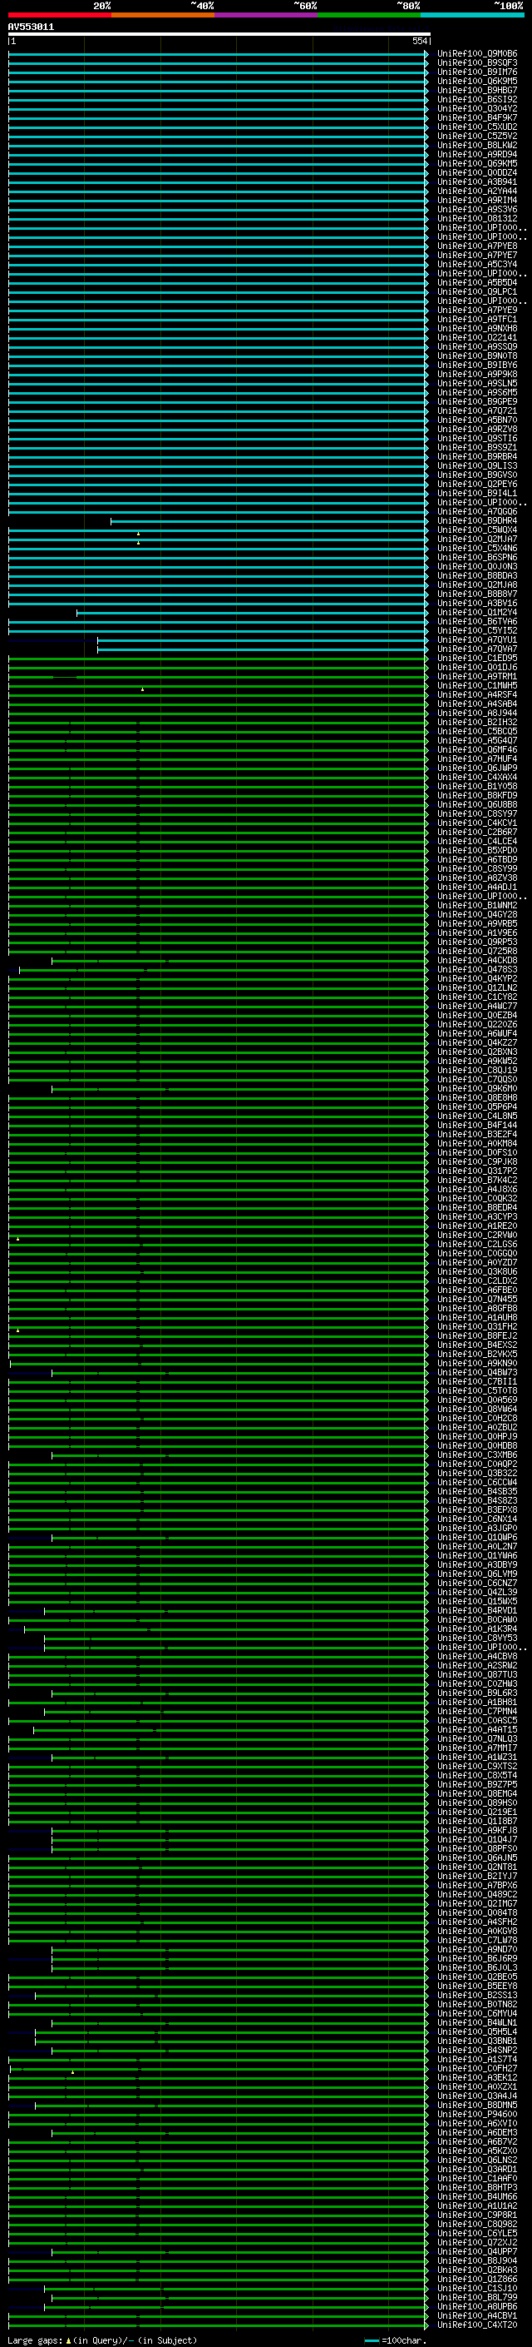Select the hit label UniRef100_C5X4N6
The width and height of the screenshot is (532, 2347).
pos(477,548)
